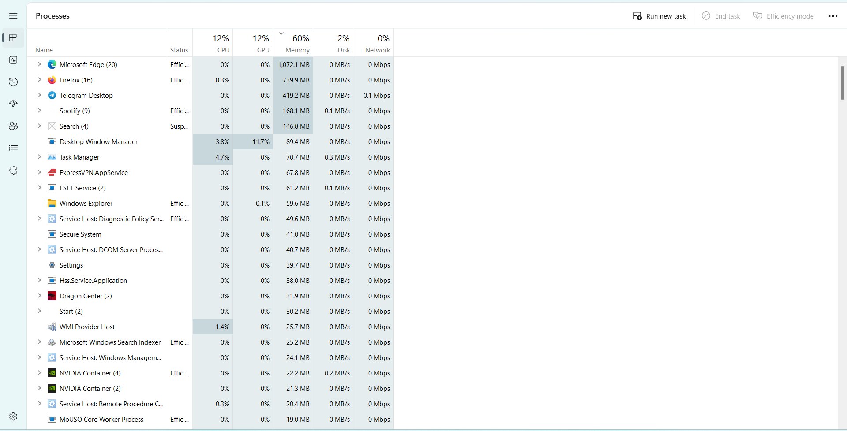Open the Performance page in sidebar
This screenshot has height=431, width=847.
[x=13, y=60]
